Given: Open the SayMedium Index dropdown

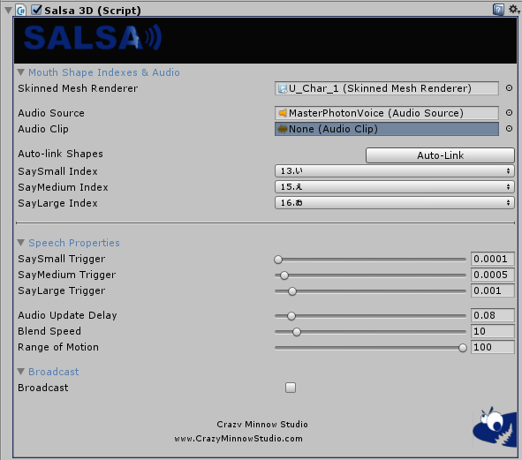Looking at the screenshot, I should coord(395,187).
